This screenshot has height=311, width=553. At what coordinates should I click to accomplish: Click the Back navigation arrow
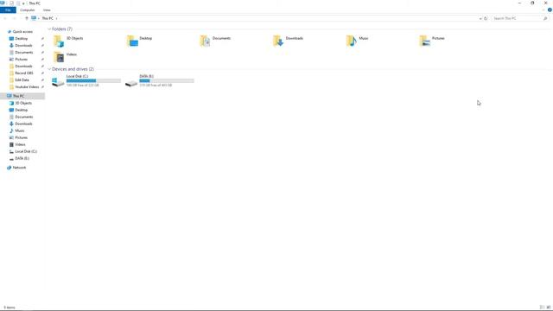(x=5, y=18)
